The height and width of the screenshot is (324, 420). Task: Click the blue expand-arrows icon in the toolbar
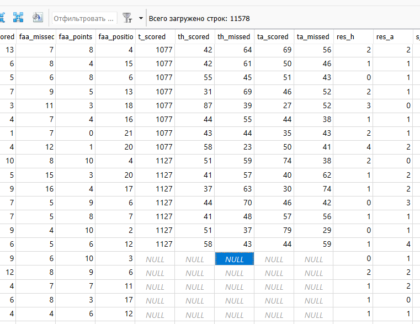click(18, 18)
